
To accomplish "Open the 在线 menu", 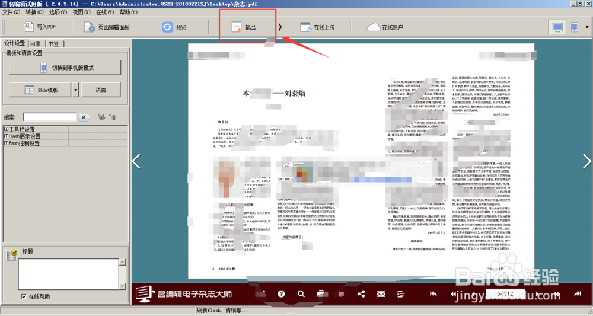I will click(x=105, y=12).
